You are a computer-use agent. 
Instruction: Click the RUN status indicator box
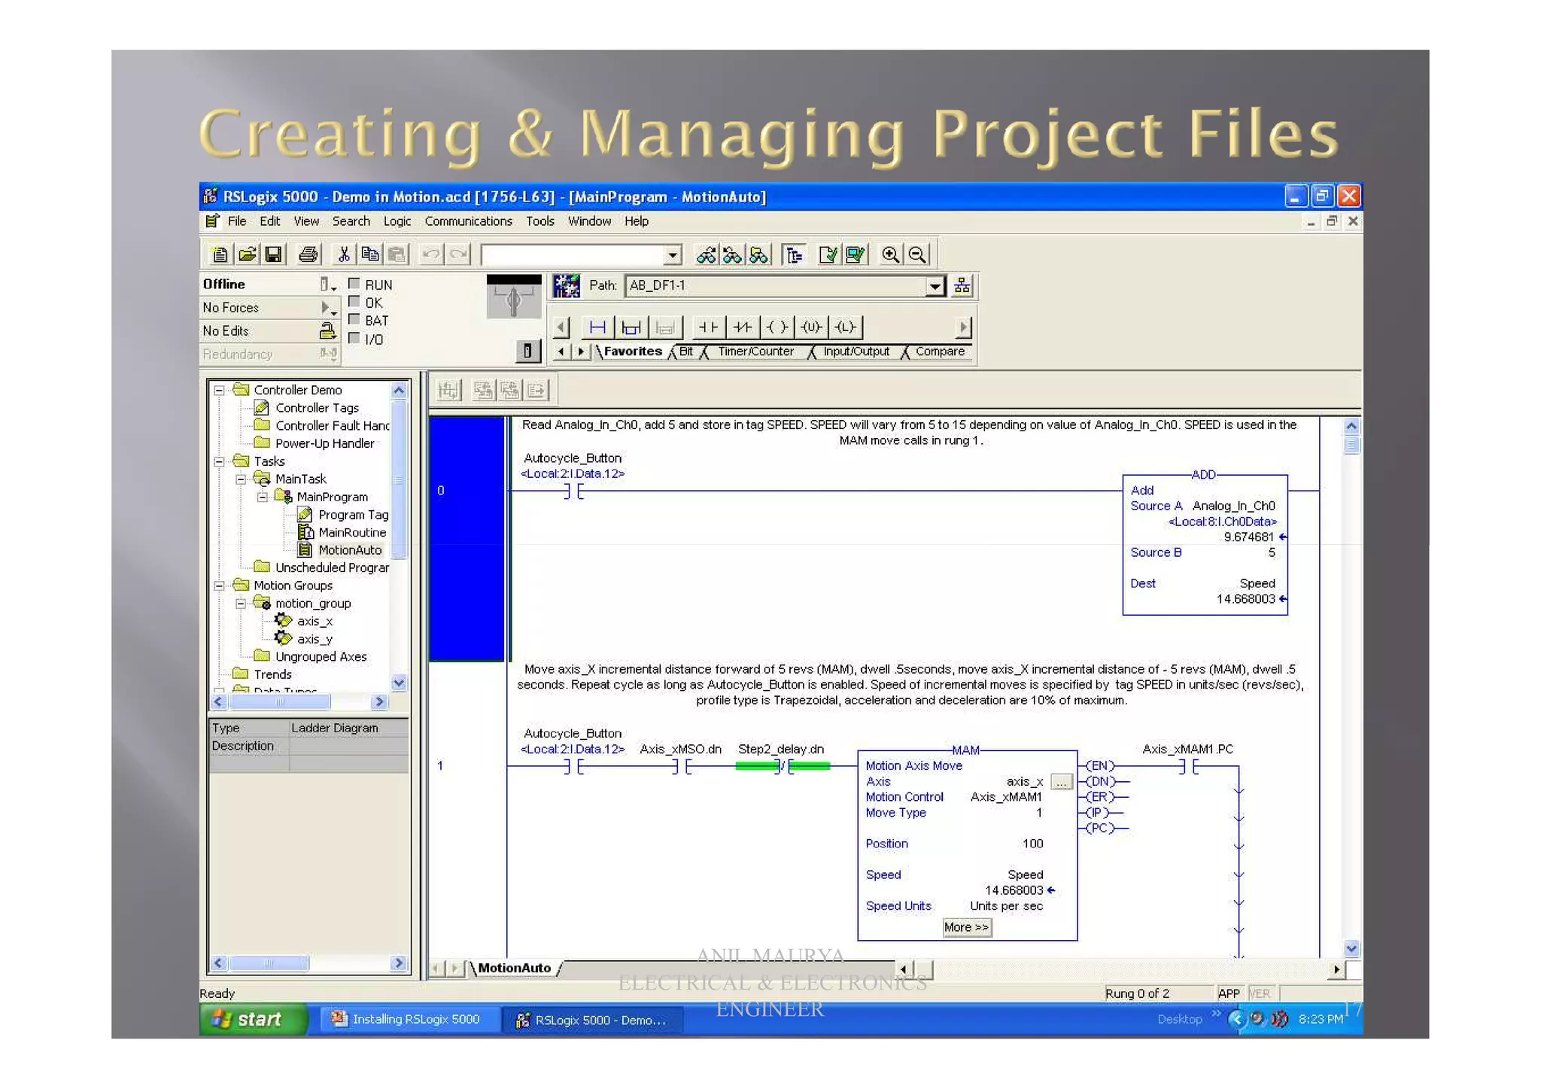(x=354, y=284)
